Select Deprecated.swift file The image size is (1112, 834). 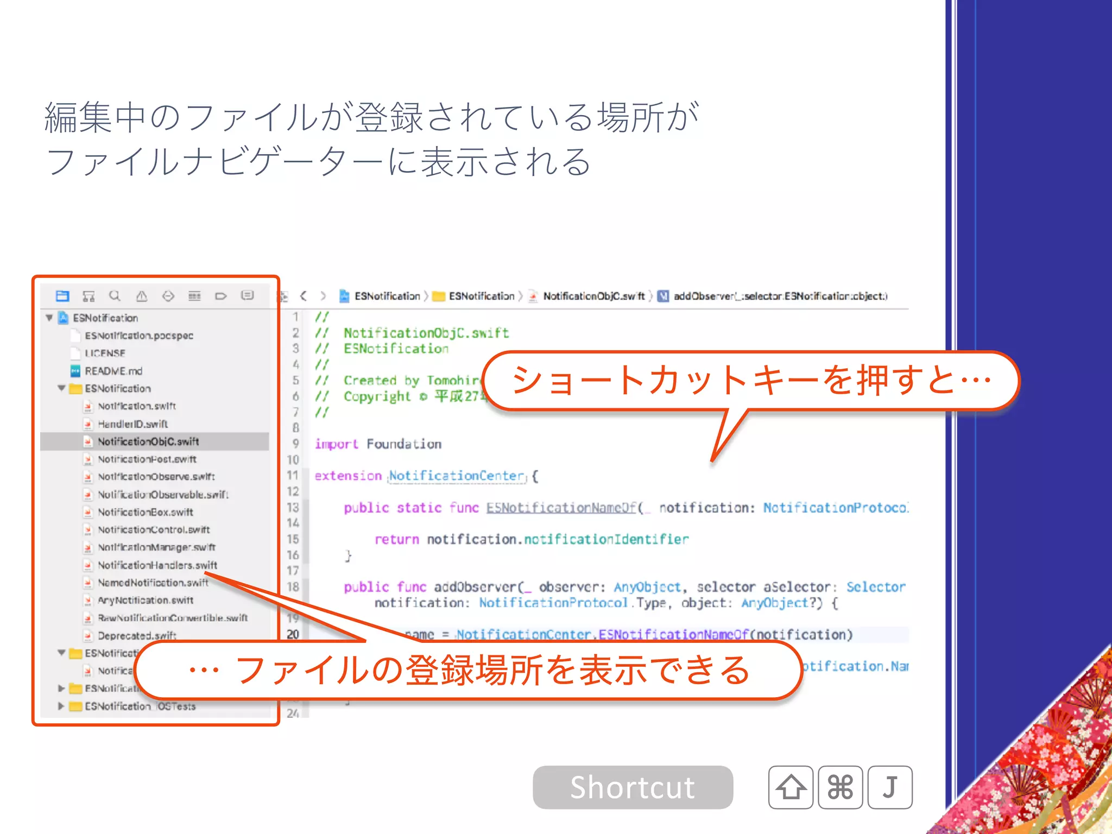[x=137, y=635]
